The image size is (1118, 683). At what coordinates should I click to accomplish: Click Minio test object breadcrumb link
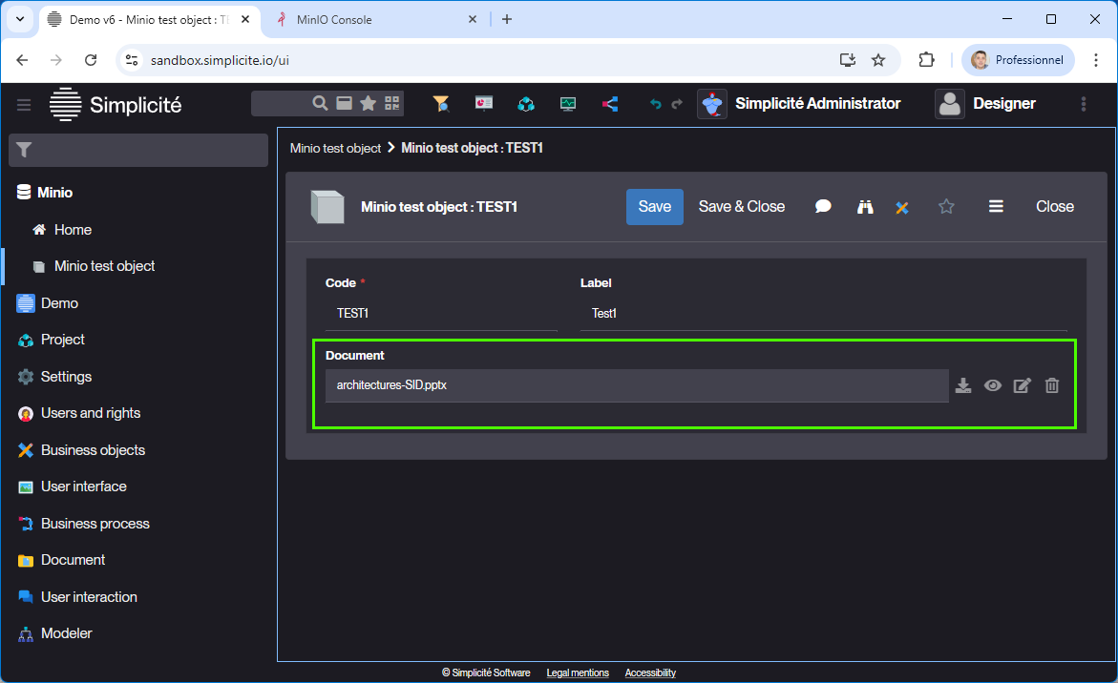(335, 148)
